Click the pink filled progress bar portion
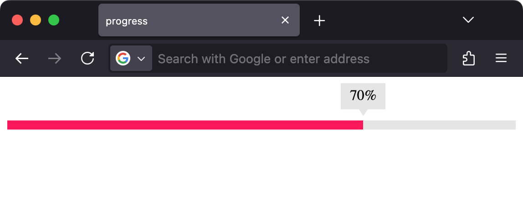This screenshot has width=523, height=210. click(185, 125)
